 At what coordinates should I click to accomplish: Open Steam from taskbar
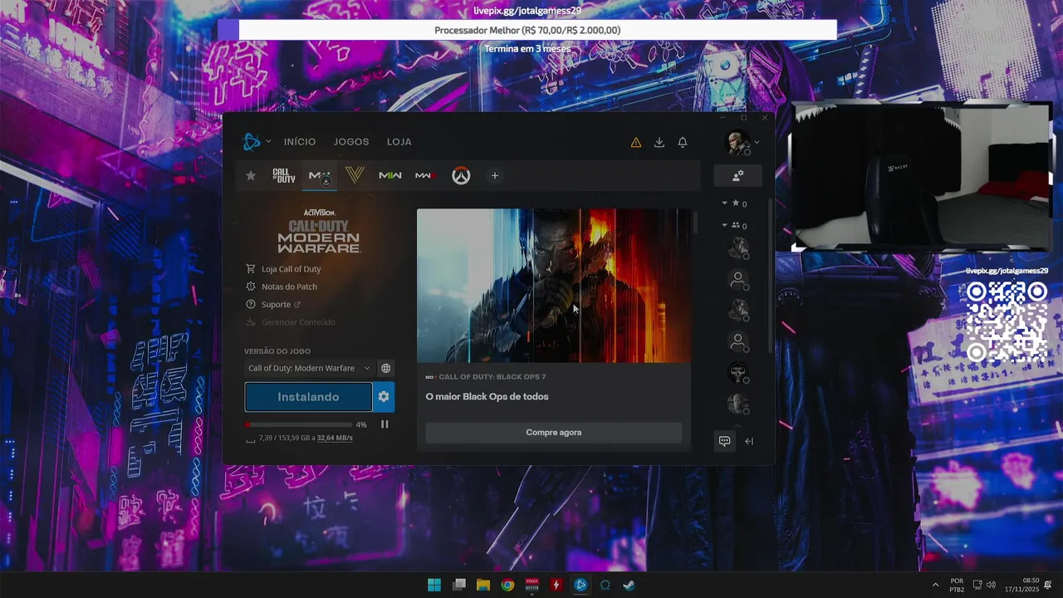coord(629,585)
